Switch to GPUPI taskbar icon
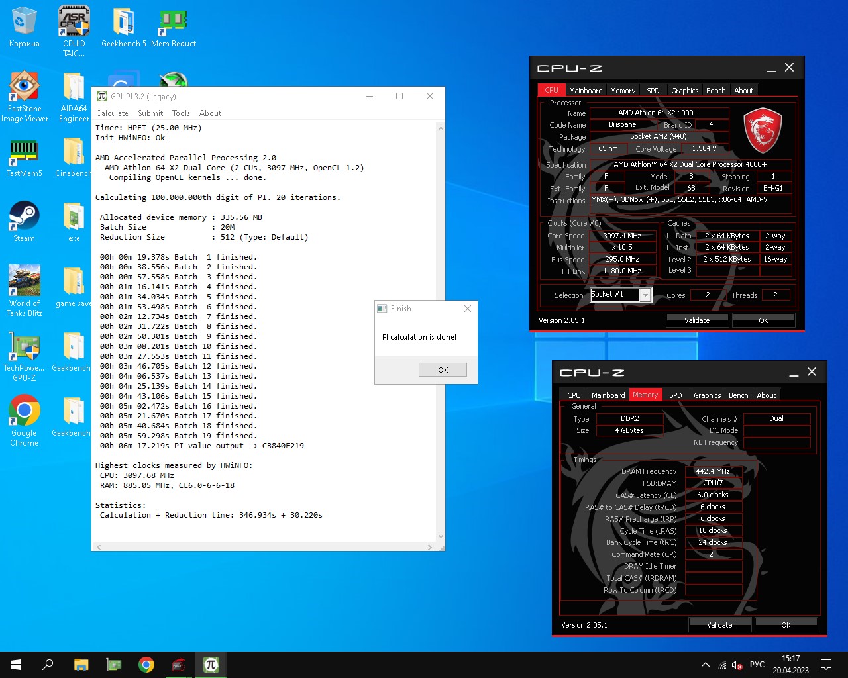The image size is (848, 678). (211, 665)
